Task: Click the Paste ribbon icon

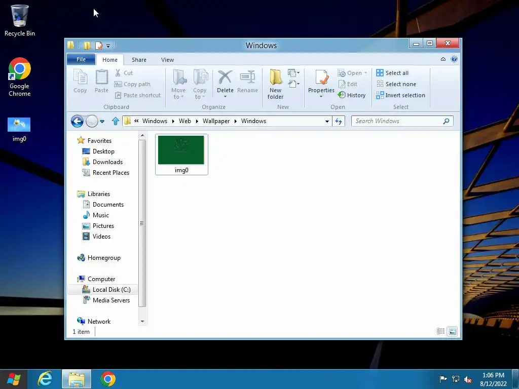Action: click(101, 81)
